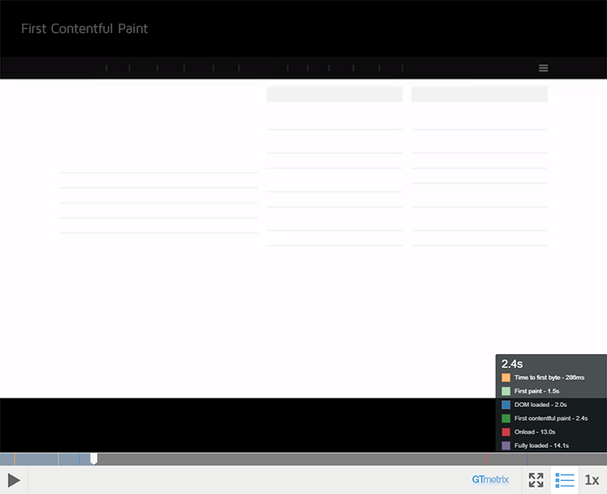Jump to First paint timeline marker

point(58,459)
